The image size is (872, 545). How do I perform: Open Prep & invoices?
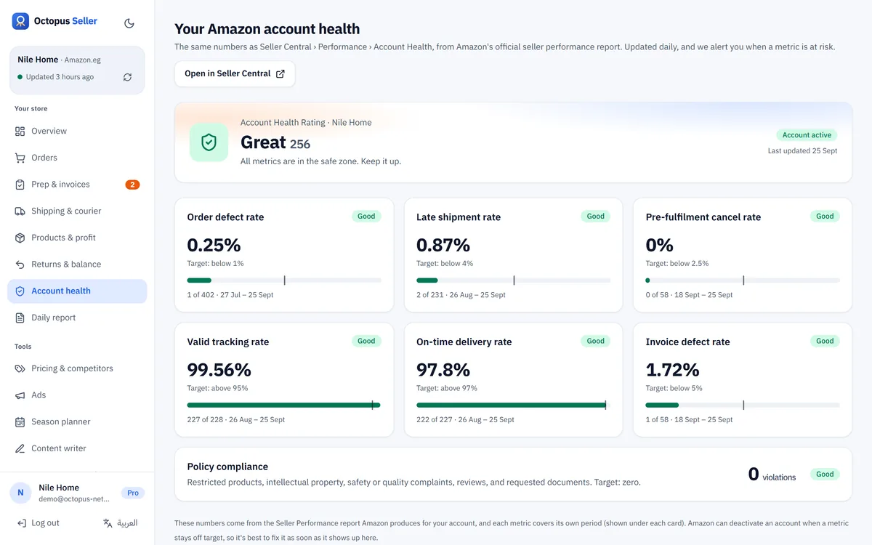pos(77,185)
